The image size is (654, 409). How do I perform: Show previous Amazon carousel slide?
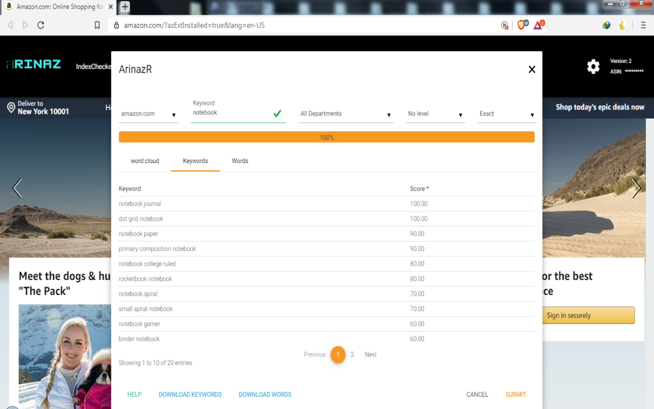pyautogui.click(x=17, y=188)
